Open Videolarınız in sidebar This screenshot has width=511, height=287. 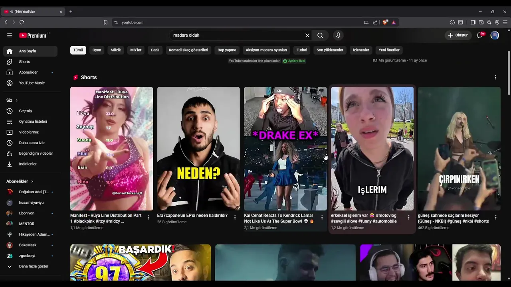30,132
